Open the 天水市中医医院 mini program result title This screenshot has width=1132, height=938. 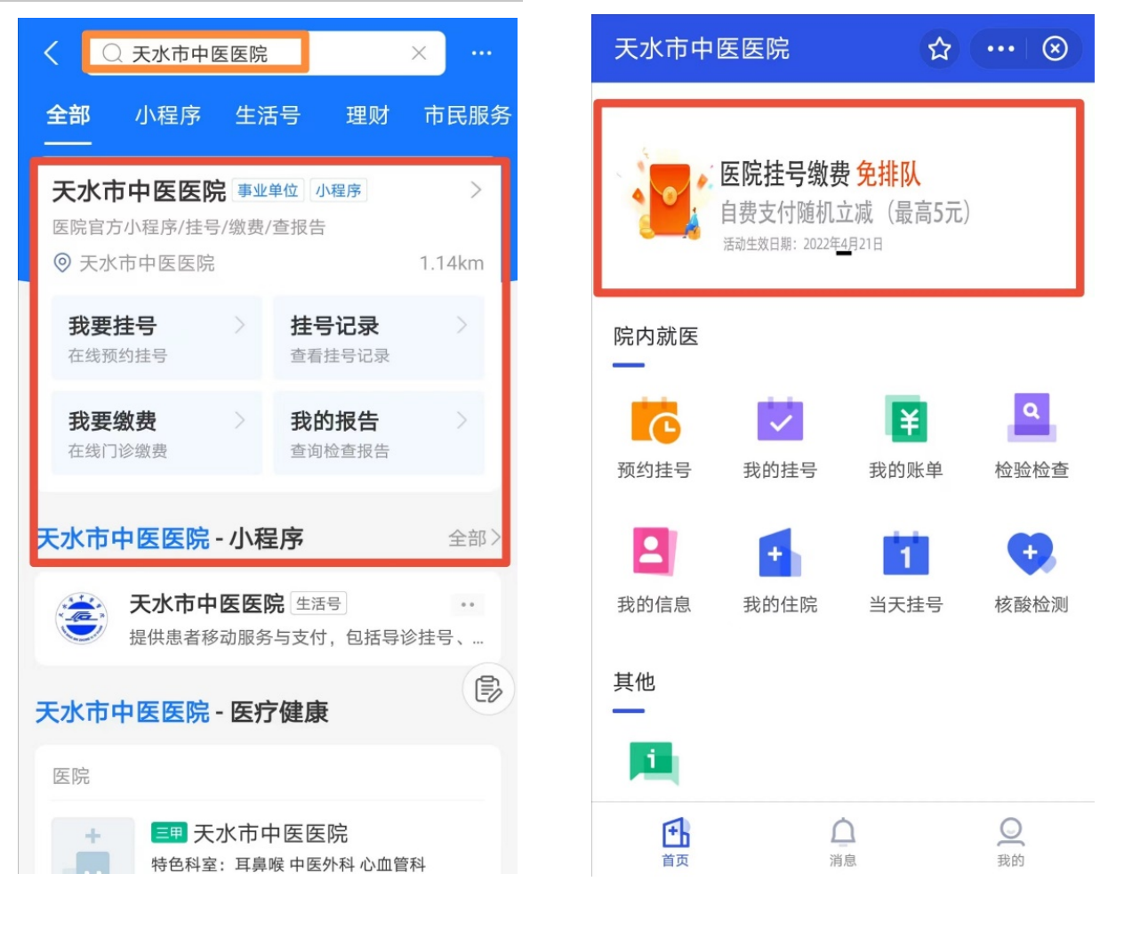tap(139, 190)
